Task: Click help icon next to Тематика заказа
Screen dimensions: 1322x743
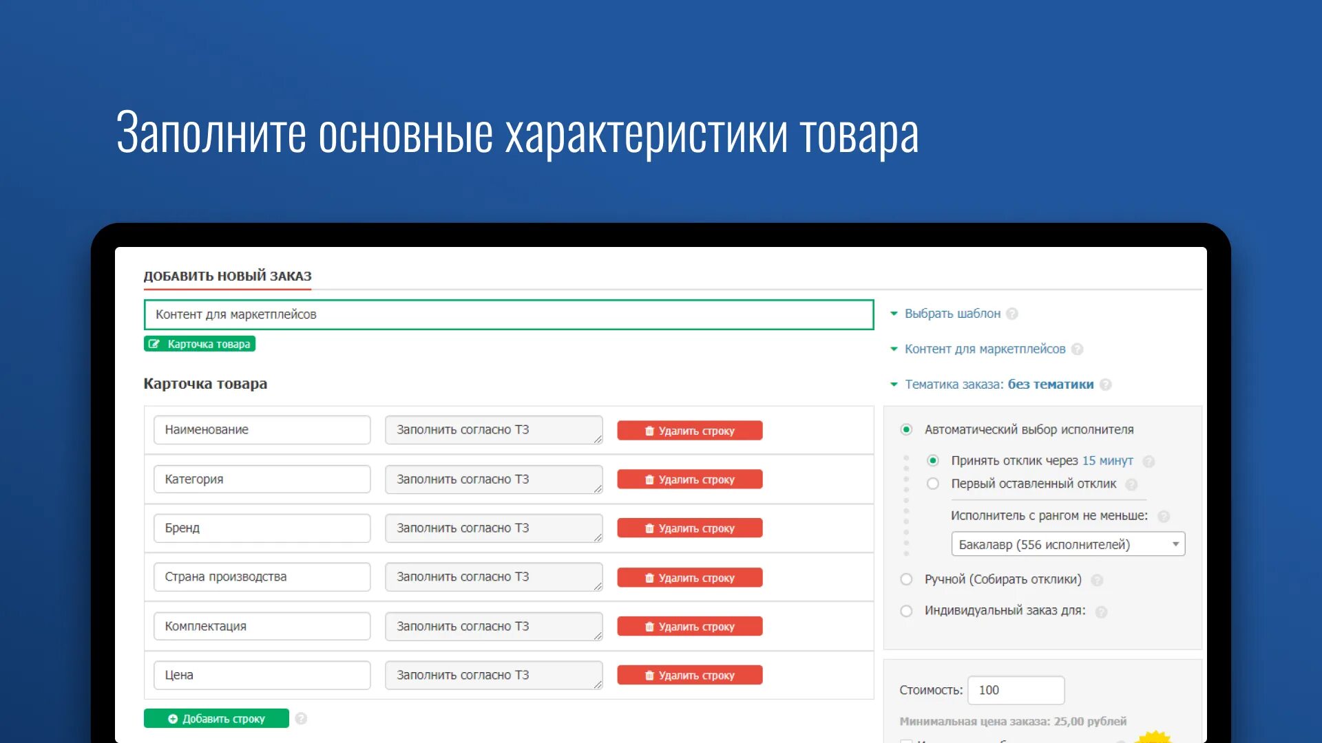Action: pyautogui.click(x=1106, y=385)
